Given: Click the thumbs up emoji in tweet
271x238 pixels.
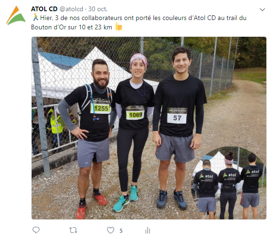Looking at the screenshot, I should pyautogui.click(x=119, y=27).
